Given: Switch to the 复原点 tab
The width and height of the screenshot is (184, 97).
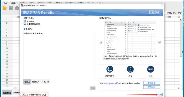Looking at the screenshot, I should 27,82.
